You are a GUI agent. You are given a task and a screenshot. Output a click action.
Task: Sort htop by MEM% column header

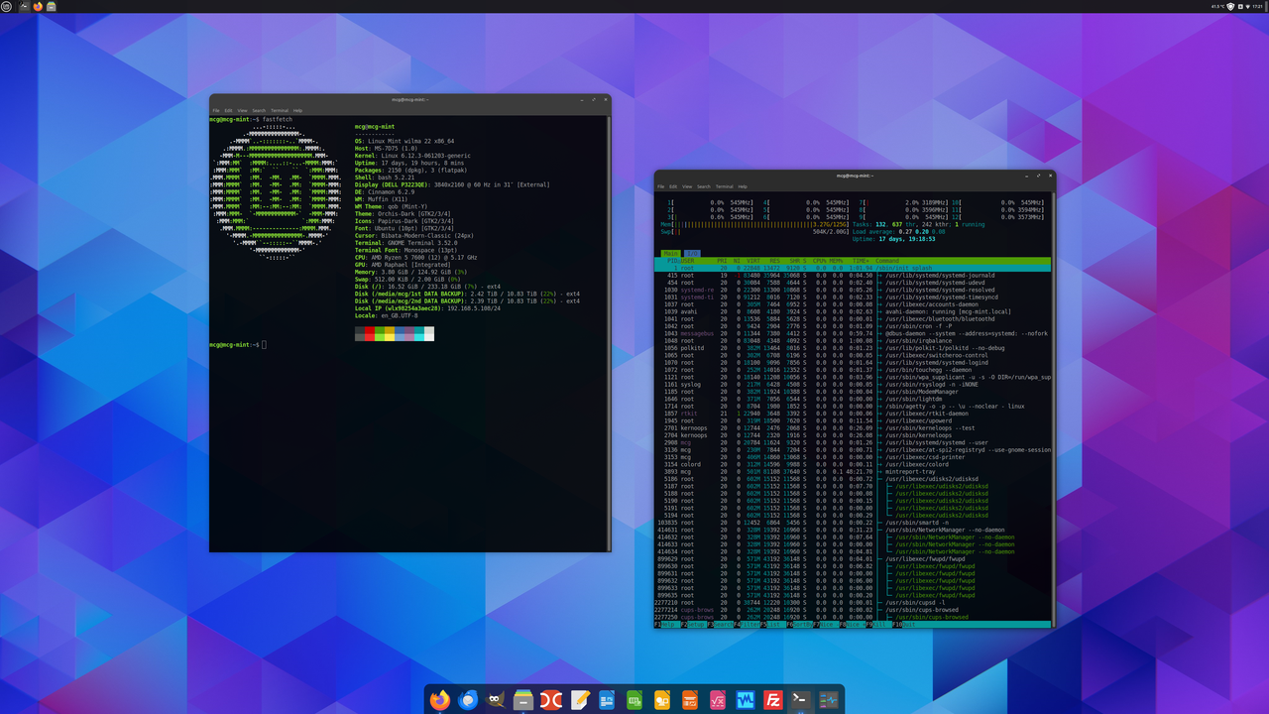[x=838, y=261]
